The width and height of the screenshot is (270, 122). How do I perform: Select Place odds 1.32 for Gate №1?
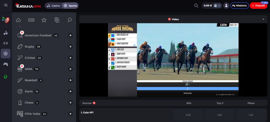click(x=251, y=115)
